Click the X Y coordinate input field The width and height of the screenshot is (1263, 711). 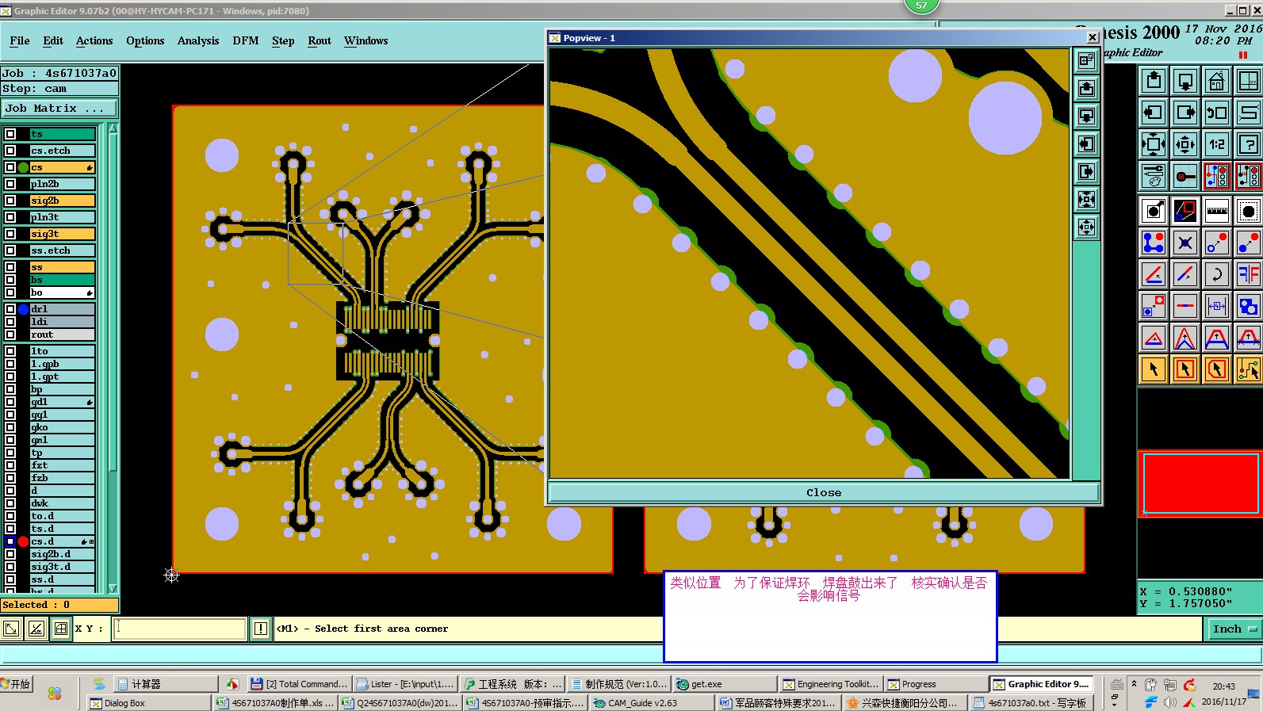(181, 629)
